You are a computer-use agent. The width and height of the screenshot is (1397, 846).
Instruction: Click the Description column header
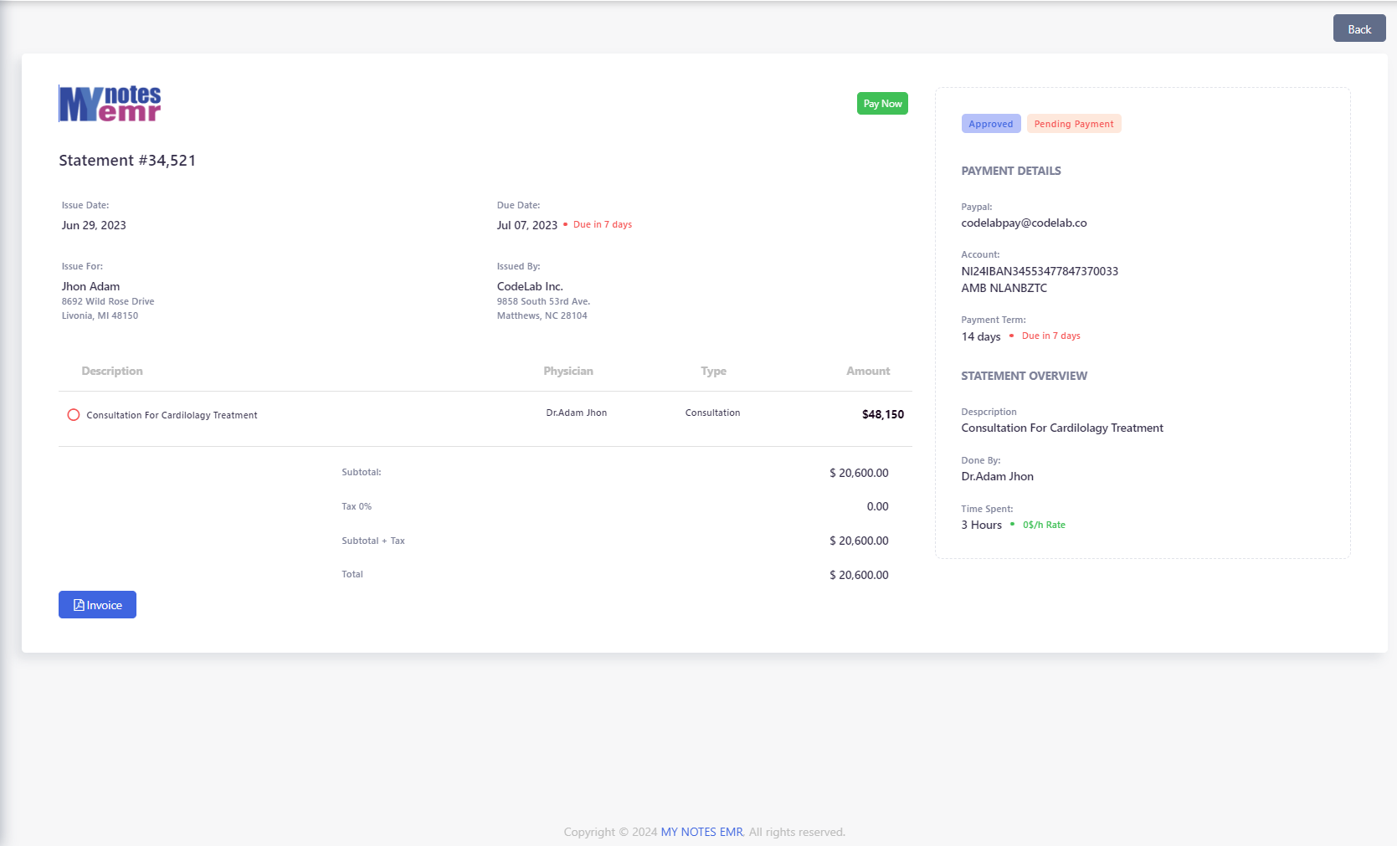[112, 372]
